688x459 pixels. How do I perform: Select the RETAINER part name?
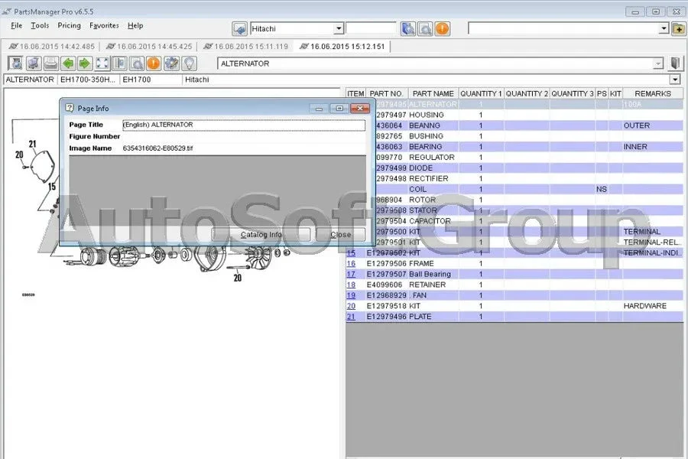pyautogui.click(x=427, y=285)
